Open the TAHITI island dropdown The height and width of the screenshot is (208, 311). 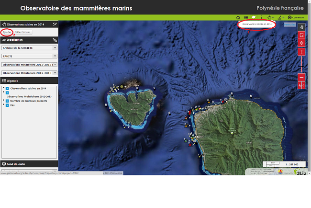(55, 56)
